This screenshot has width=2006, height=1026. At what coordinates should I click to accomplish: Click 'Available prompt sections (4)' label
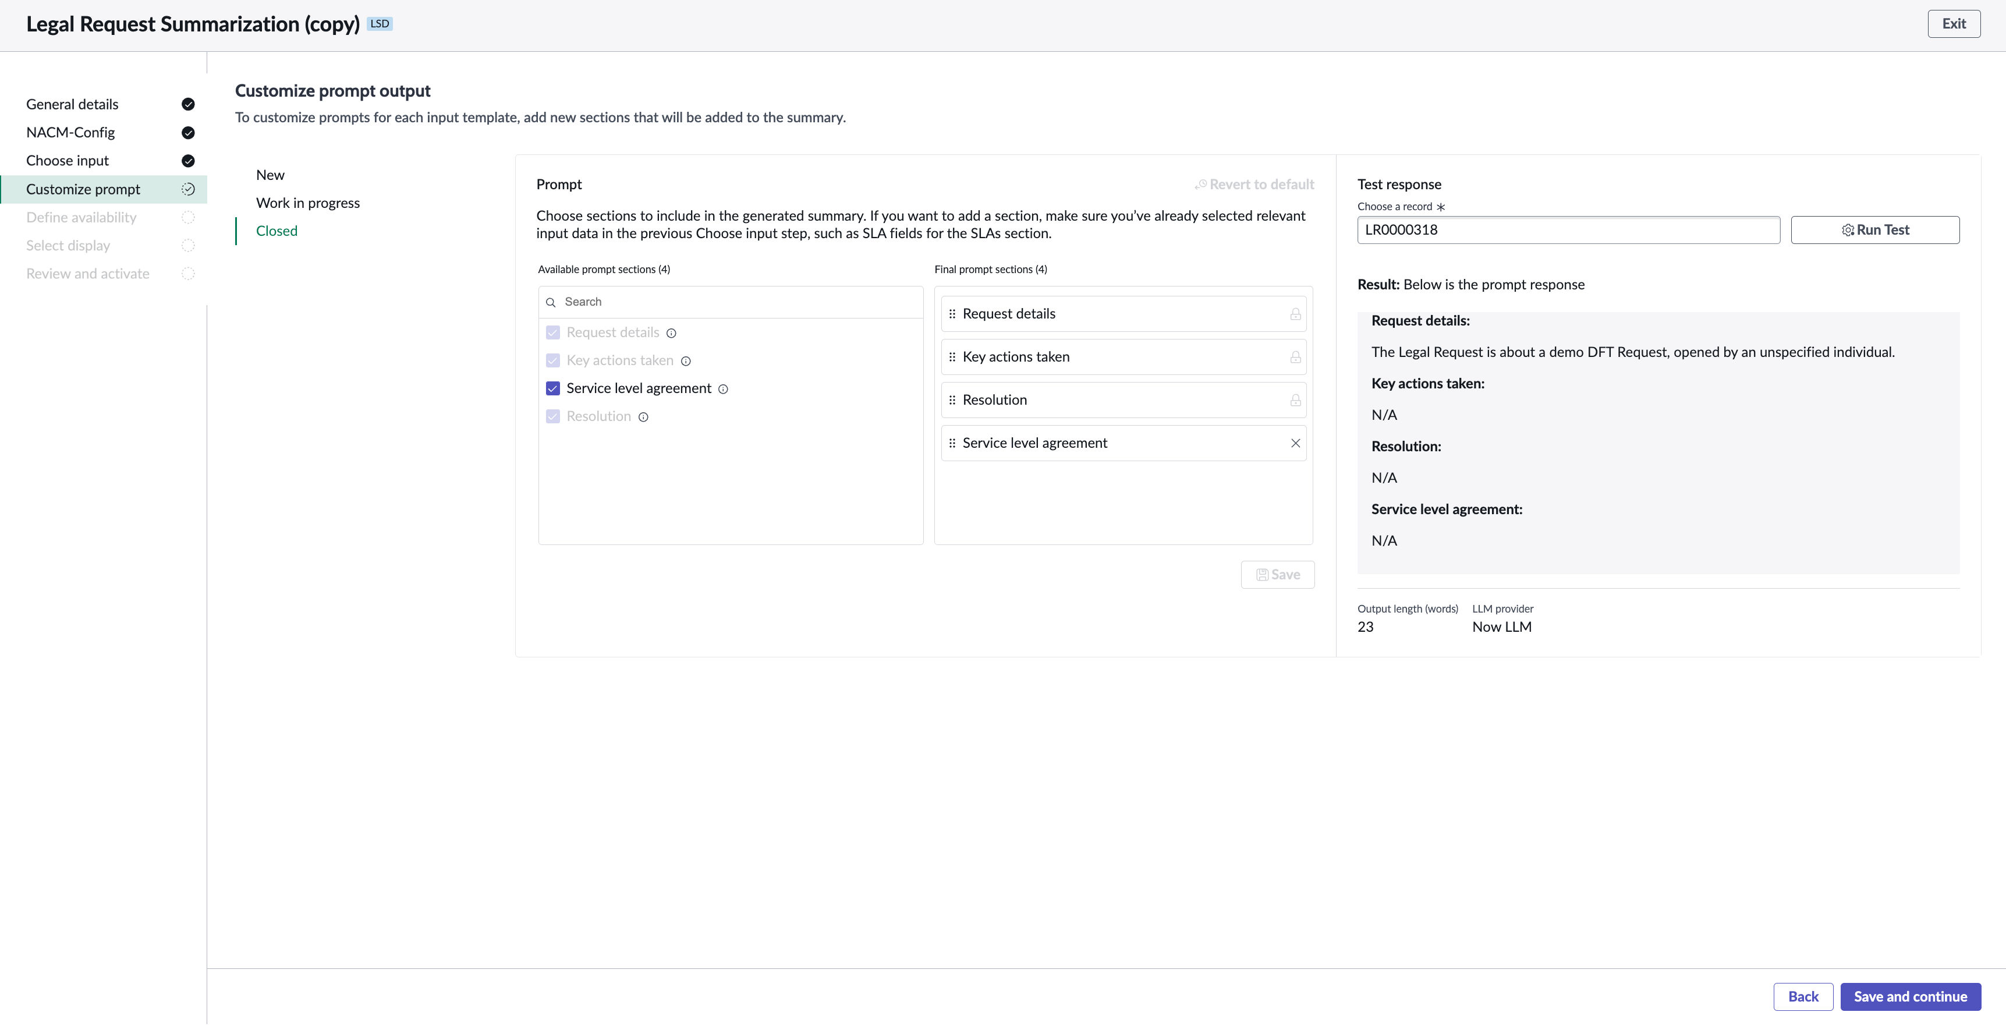tap(604, 270)
